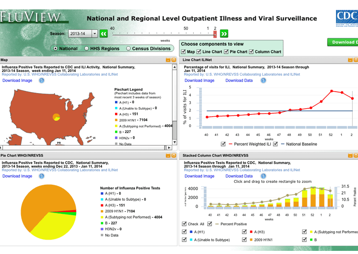This screenshot has height=254, width=358.
Task: Click the green Download button
Action: point(343,42)
